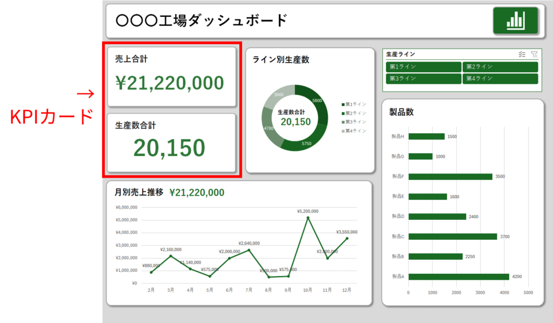Clear filter in 生産ライン slicer

534,55
